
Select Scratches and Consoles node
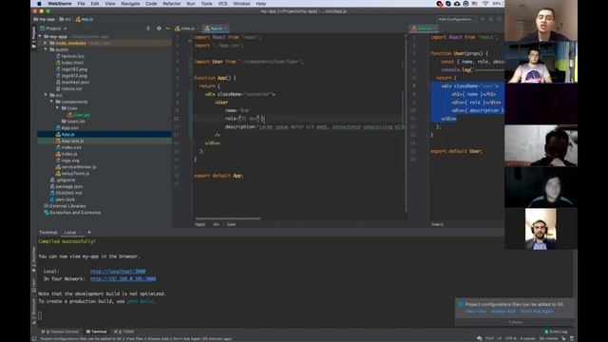click(x=72, y=213)
